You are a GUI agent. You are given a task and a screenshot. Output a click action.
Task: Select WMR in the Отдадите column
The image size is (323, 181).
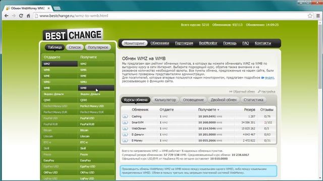(60, 70)
